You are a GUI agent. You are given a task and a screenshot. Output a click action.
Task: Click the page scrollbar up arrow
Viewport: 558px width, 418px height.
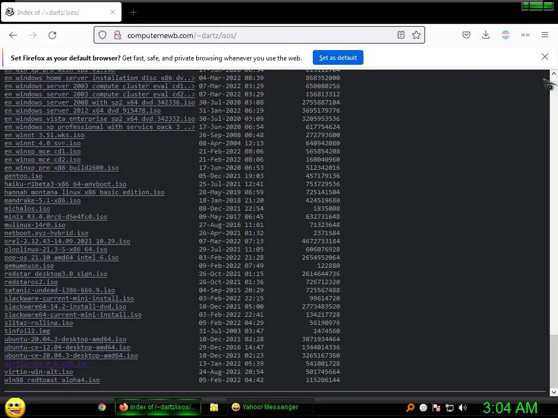coord(554,73)
